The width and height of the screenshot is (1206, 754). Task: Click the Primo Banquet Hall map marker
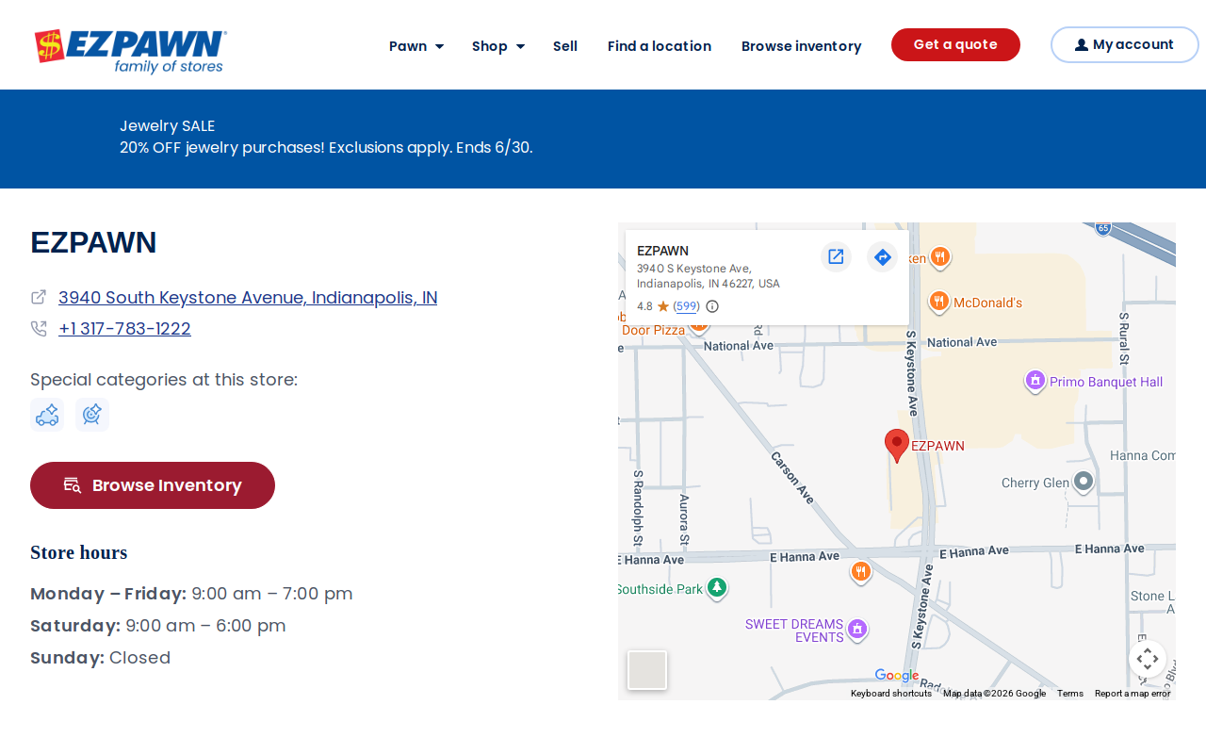tap(1035, 381)
